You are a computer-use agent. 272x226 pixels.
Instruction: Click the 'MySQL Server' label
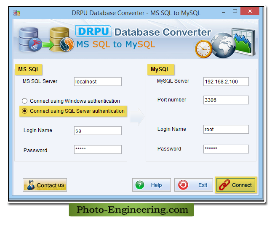tap(173, 81)
